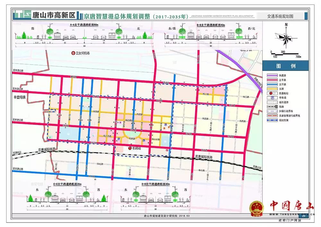This screenshot has height=227, width=321.
Task: Click the 三女河机场 airport marker icon
Action: pyautogui.click(x=73, y=53)
